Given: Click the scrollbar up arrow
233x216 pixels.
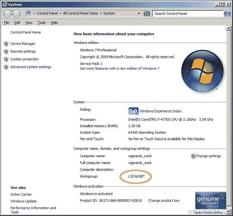Looking at the screenshot, I should [228, 28].
